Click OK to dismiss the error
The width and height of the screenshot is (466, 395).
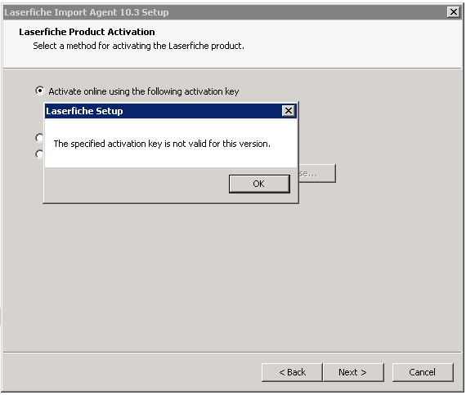(259, 184)
